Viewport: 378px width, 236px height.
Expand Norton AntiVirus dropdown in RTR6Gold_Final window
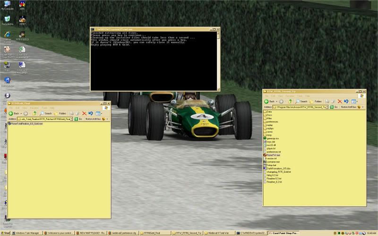pyautogui.click(x=108, y=119)
